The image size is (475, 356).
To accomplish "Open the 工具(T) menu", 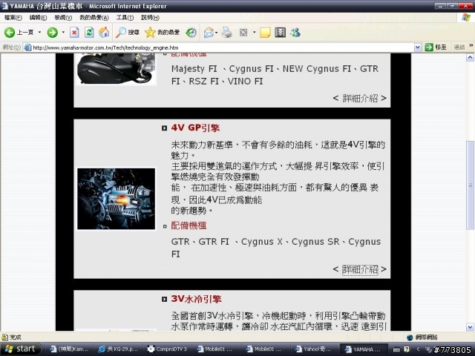I will pyautogui.click(x=125, y=18).
